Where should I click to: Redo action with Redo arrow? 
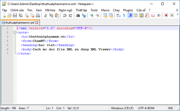[70, 15]
